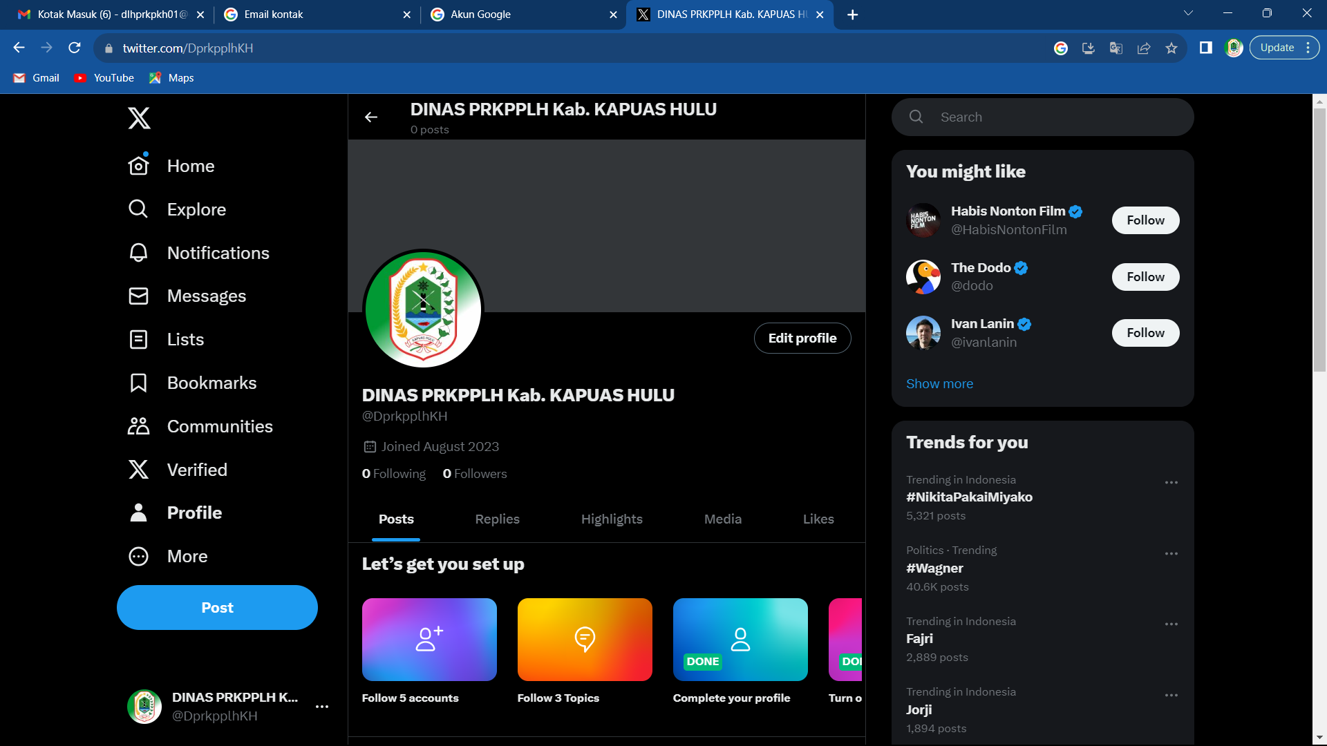The image size is (1327, 746).
Task: Click Show more under You might like
Action: click(x=940, y=384)
